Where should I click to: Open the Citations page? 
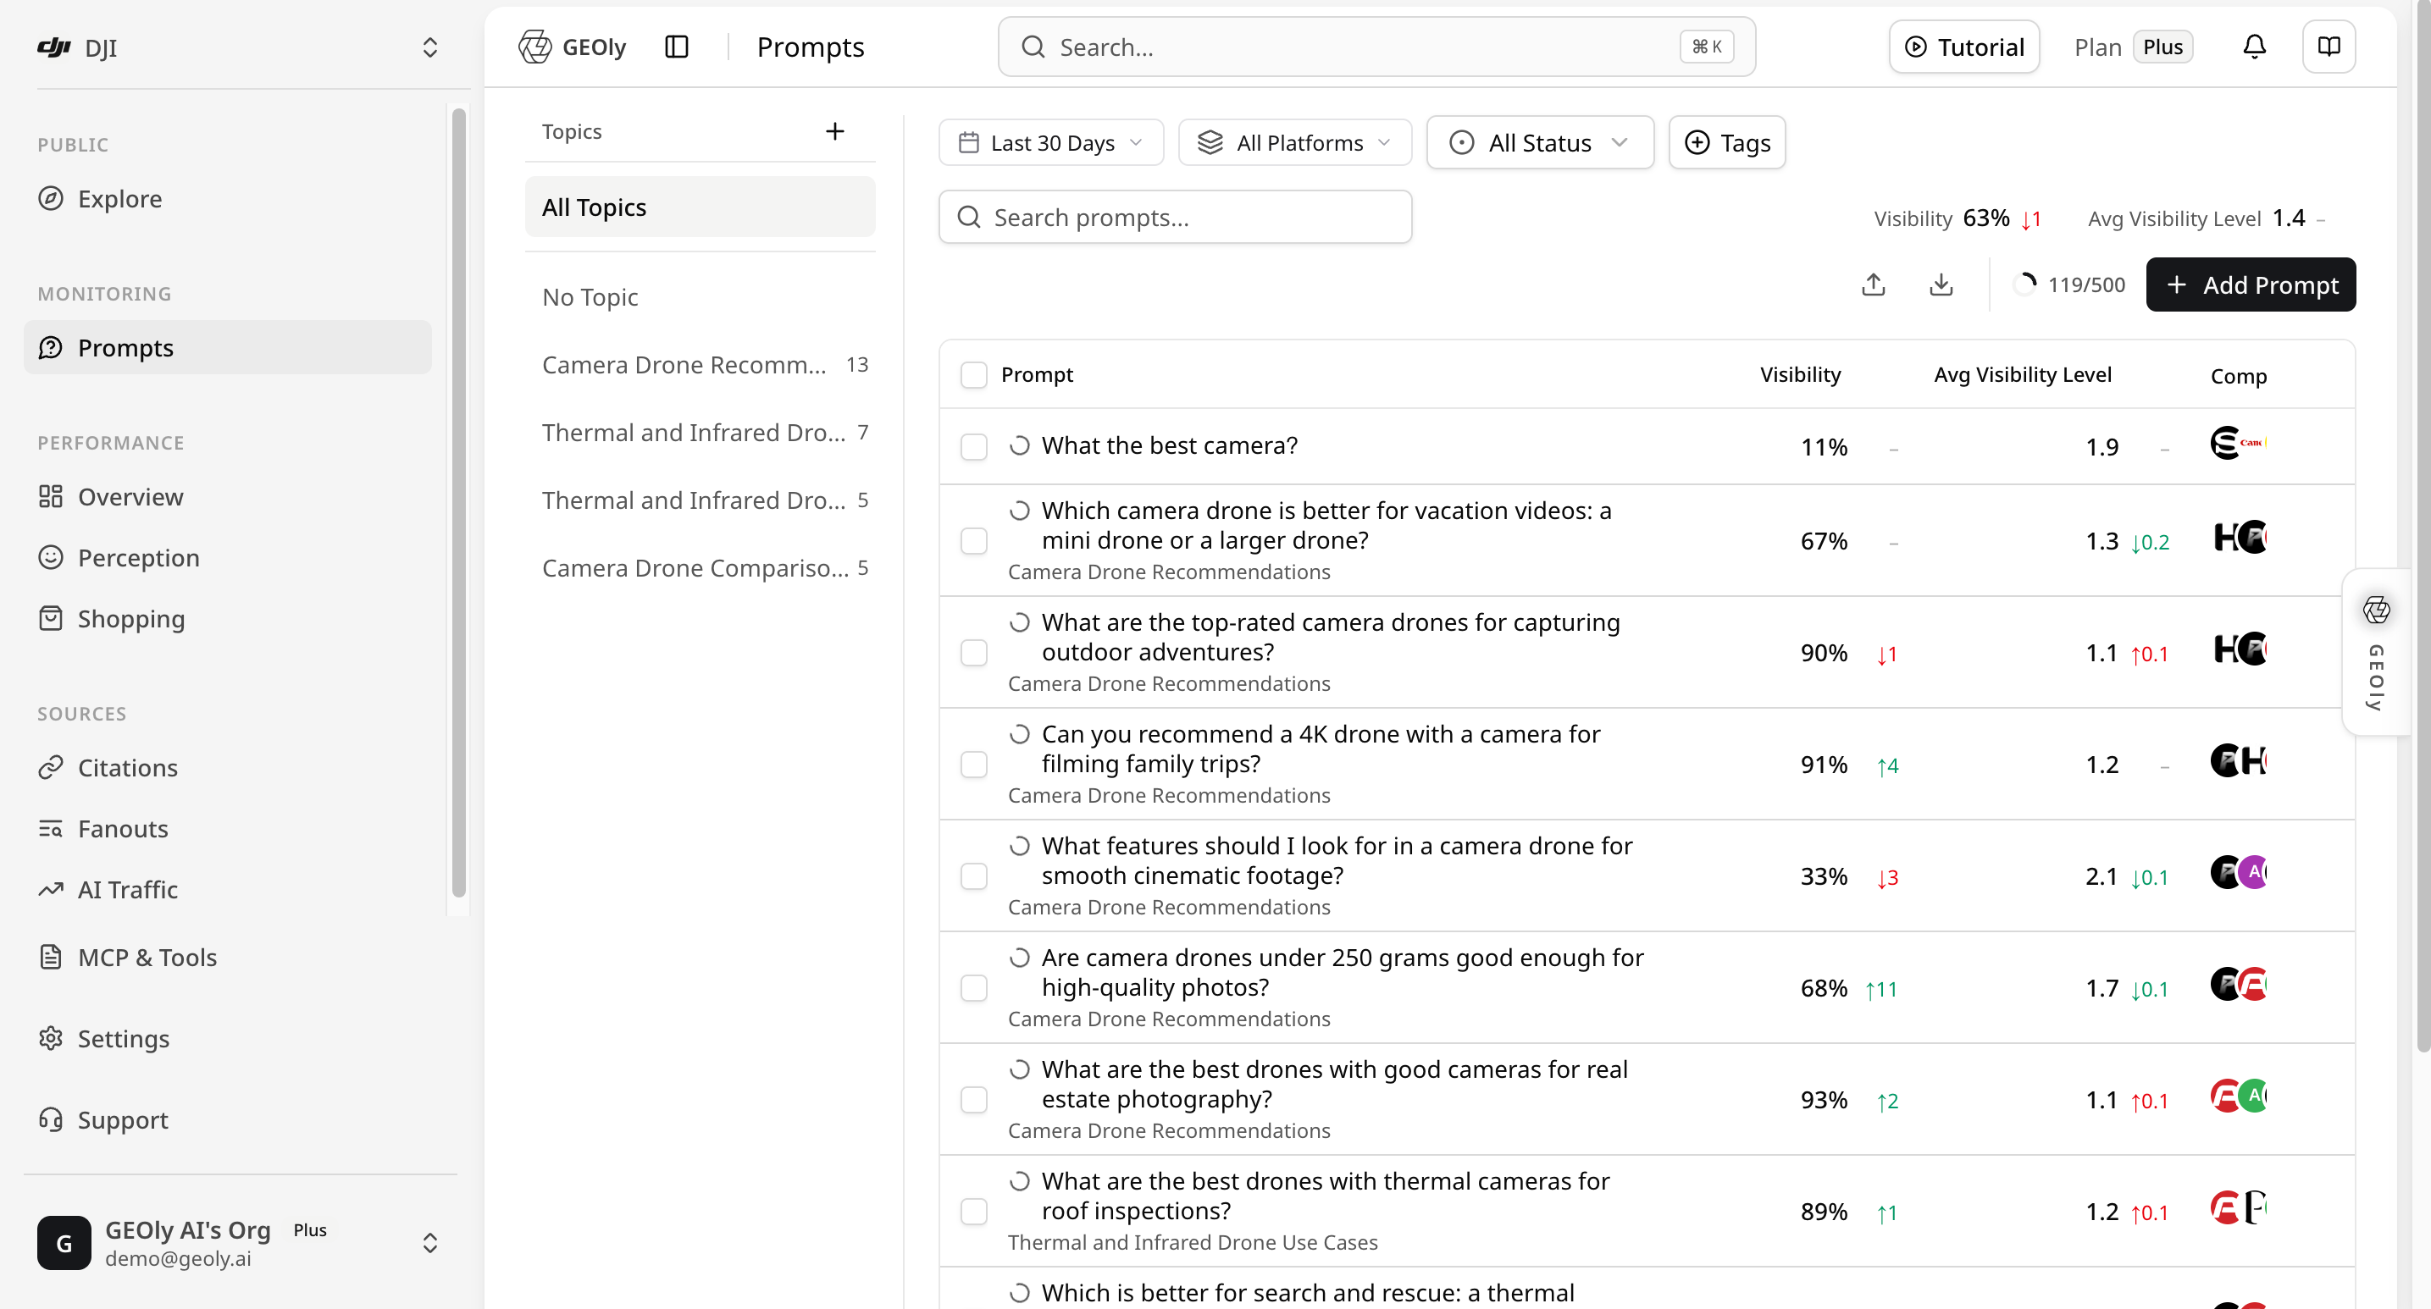[228, 768]
